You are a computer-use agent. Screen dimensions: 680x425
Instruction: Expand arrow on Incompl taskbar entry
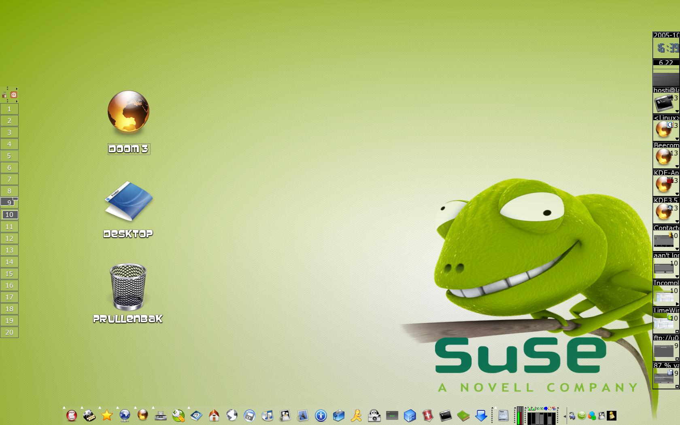pos(677,304)
